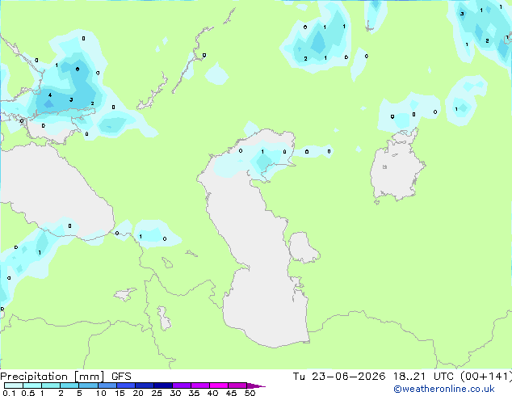Click the 40–45 mm magenta legend swatch
The width and height of the screenshot is (512, 396).
(x=219, y=385)
